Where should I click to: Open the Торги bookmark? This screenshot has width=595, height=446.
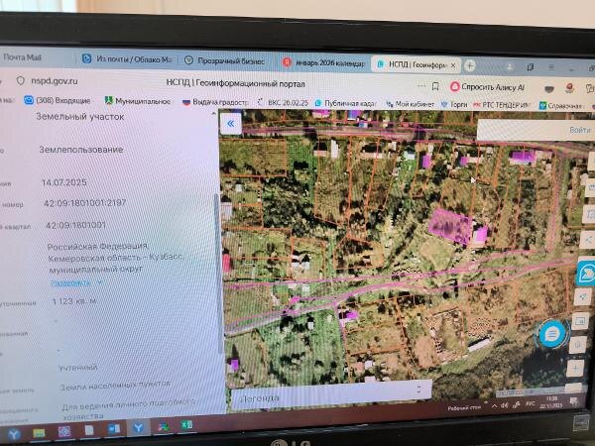454,105
